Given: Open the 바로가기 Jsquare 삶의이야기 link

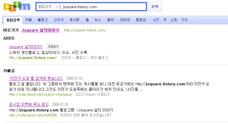Looking at the screenshot, I should tap(40, 30).
